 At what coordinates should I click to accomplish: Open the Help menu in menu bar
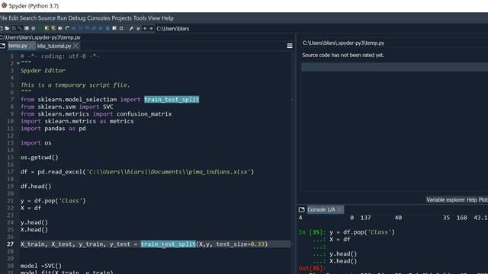click(x=168, y=18)
